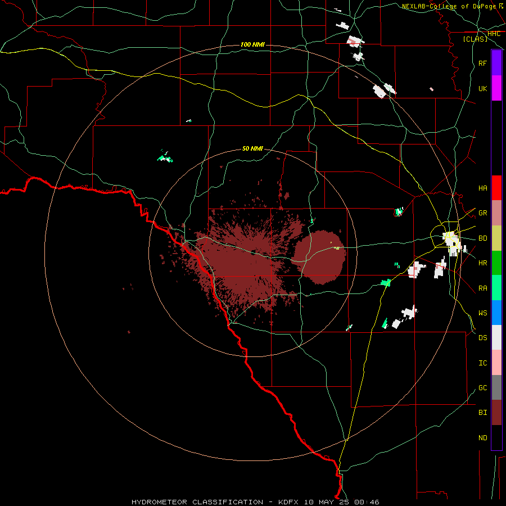Click the RF purple legend swatch
506x506 pixels.
(496, 63)
